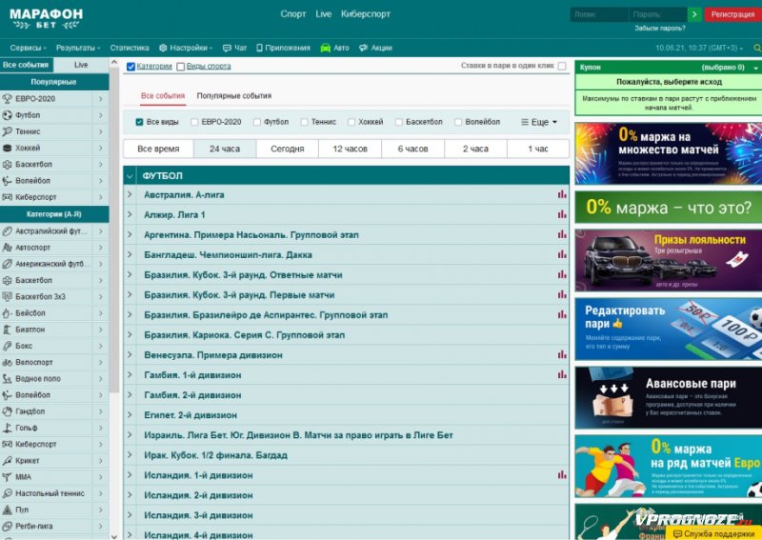Click the golf icon in the categories list
Image resolution: width=762 pixels, height=540 pixels.
[x=9, y=428]
